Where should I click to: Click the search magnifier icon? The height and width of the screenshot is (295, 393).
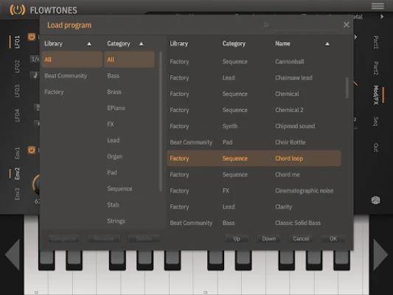[x=266, y=25]
